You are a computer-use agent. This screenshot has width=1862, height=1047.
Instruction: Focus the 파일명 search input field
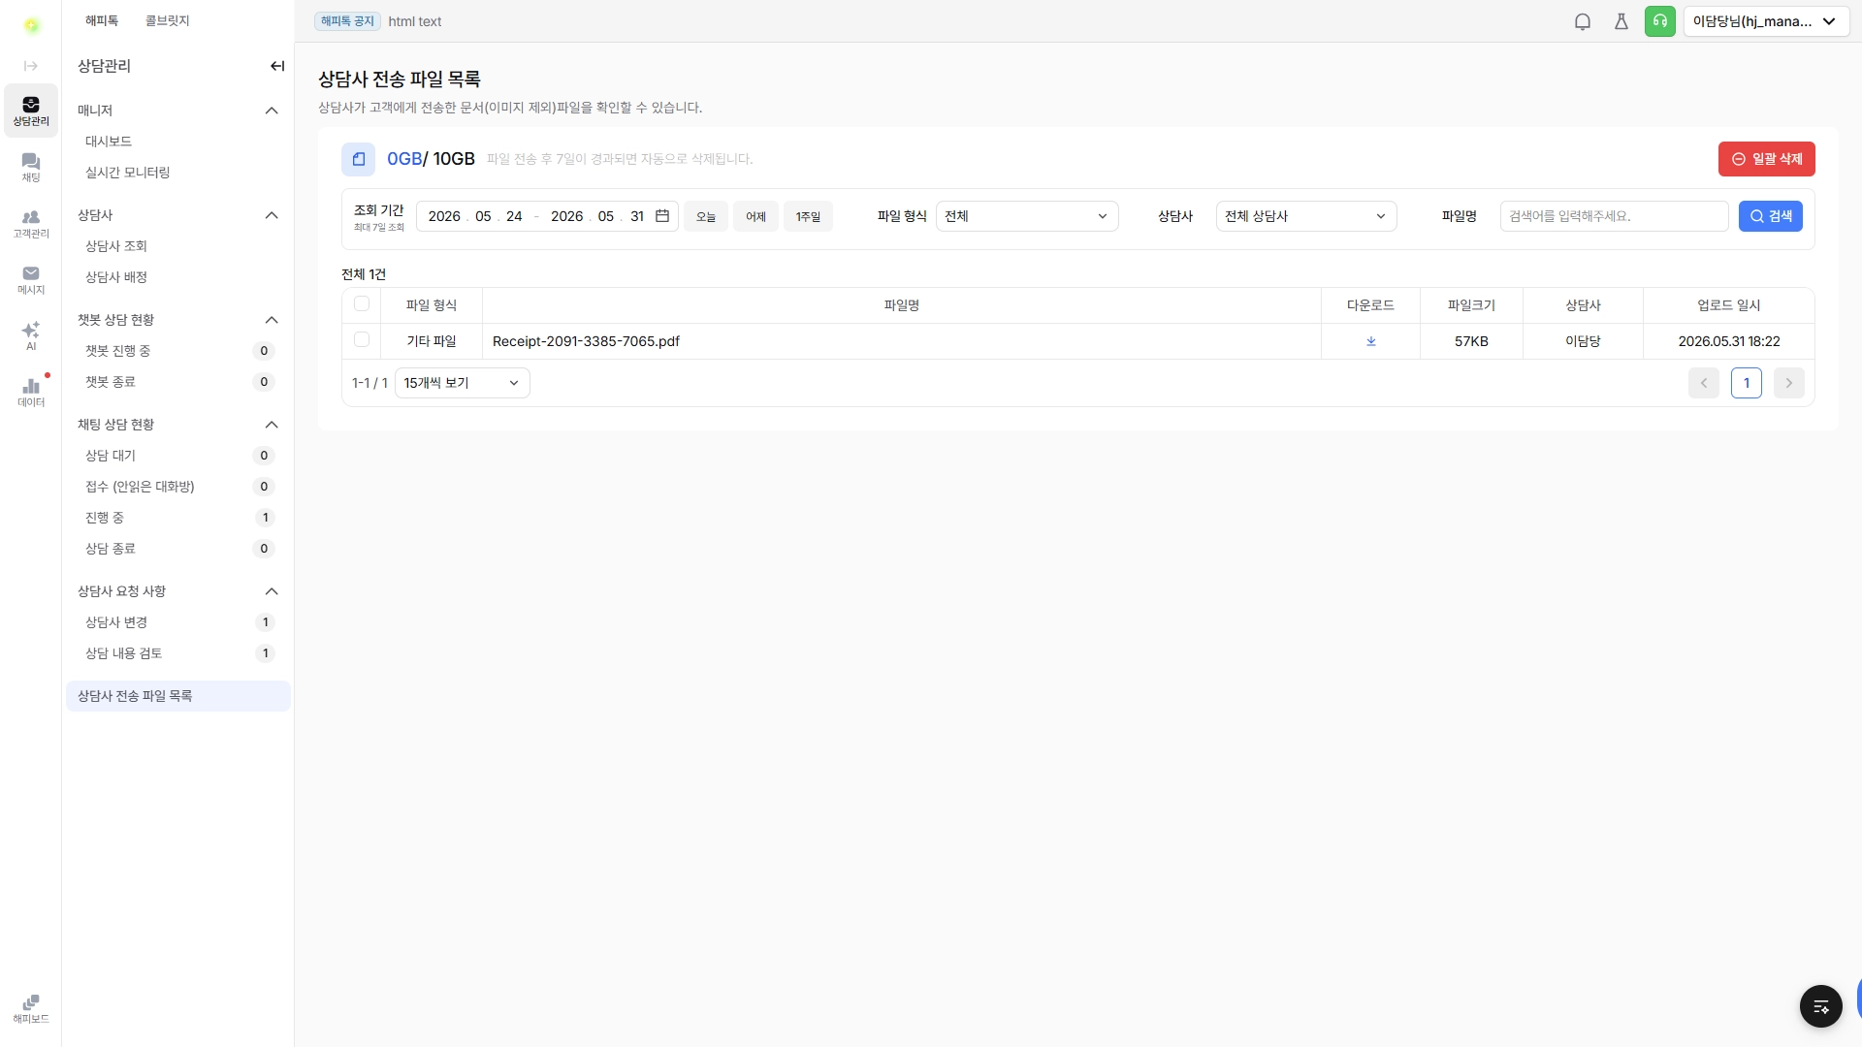tap(1615, 216)
